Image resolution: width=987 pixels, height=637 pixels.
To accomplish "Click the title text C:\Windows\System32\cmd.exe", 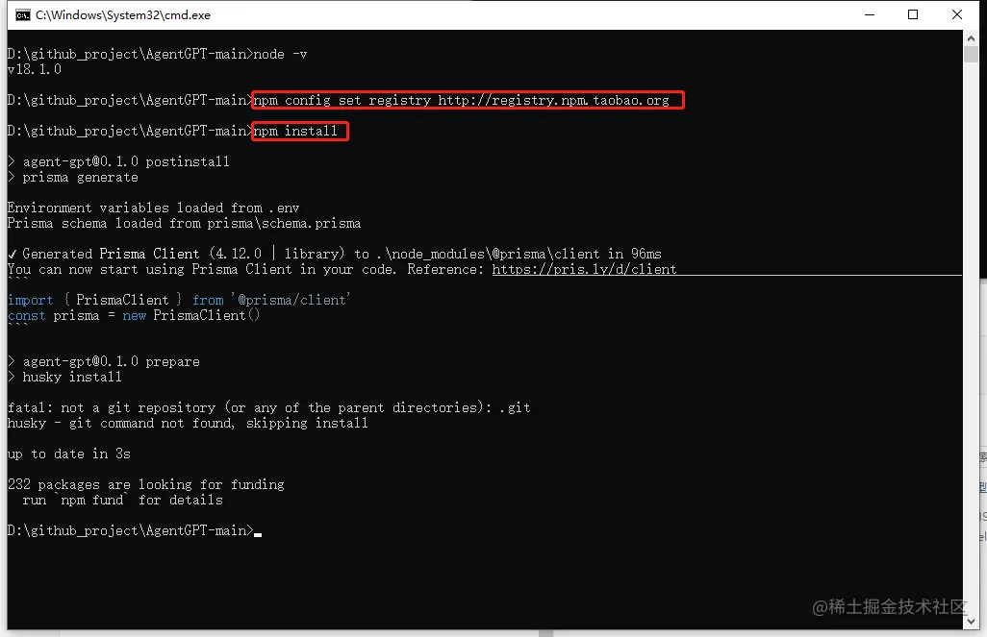I will [x=123, y=15].
